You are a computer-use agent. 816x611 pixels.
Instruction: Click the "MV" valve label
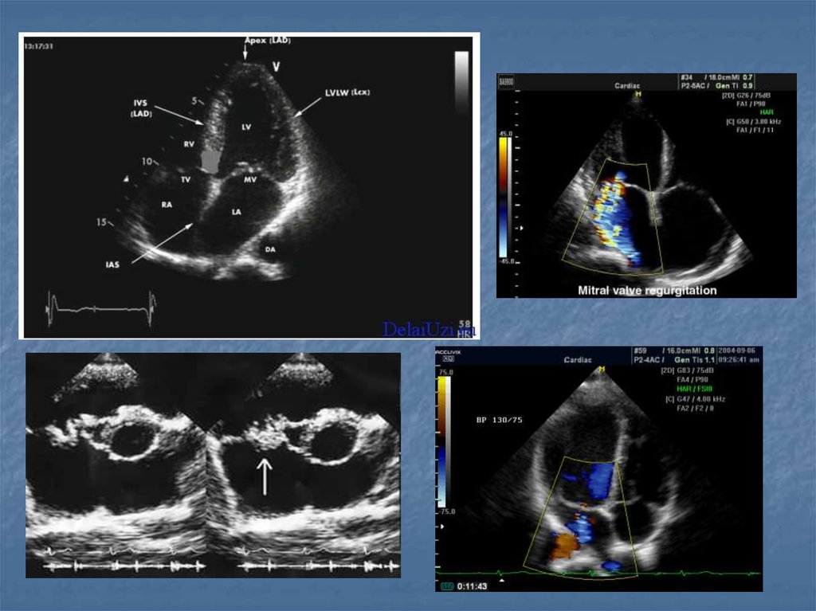[x=250, y=179]
